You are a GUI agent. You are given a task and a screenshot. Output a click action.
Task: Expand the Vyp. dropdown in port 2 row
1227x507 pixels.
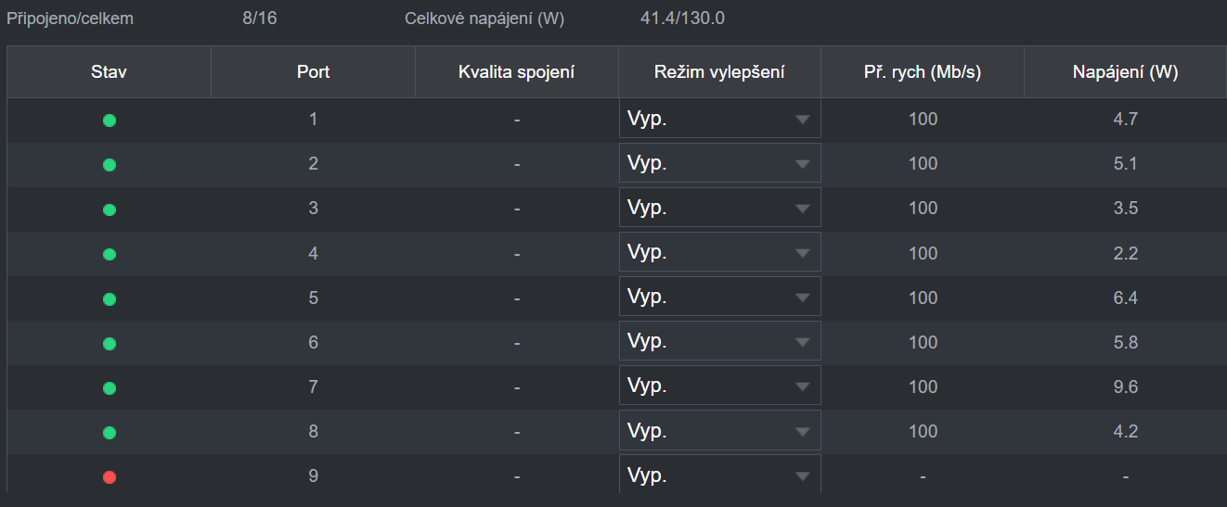coord(719,163)
